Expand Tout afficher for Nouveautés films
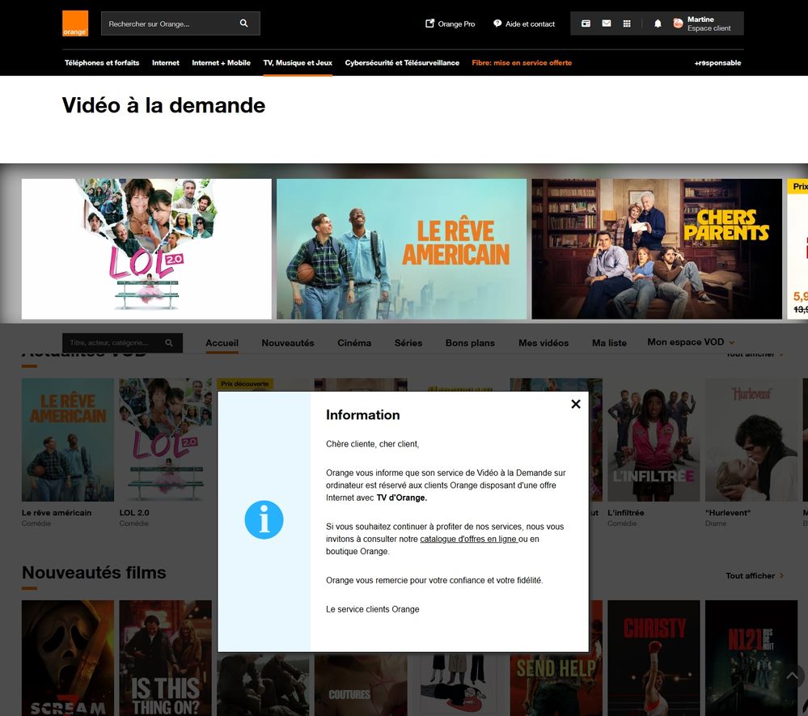 [x=755, y=576]
